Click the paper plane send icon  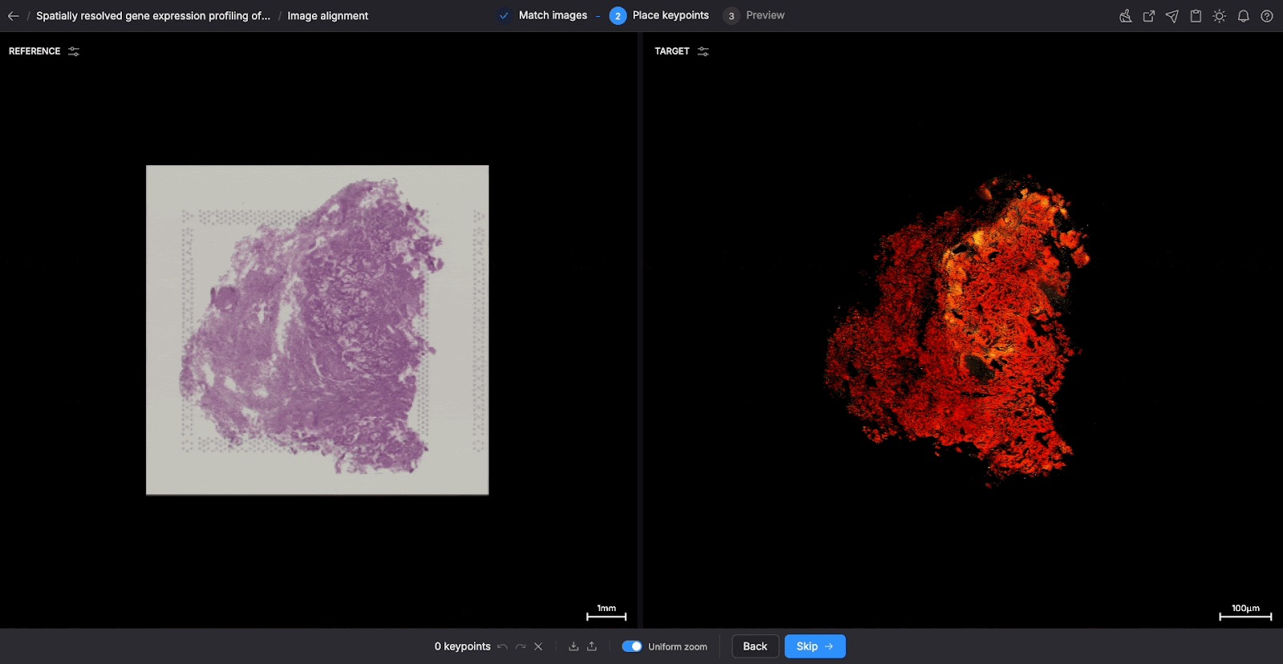click(x=1172, y=16)
